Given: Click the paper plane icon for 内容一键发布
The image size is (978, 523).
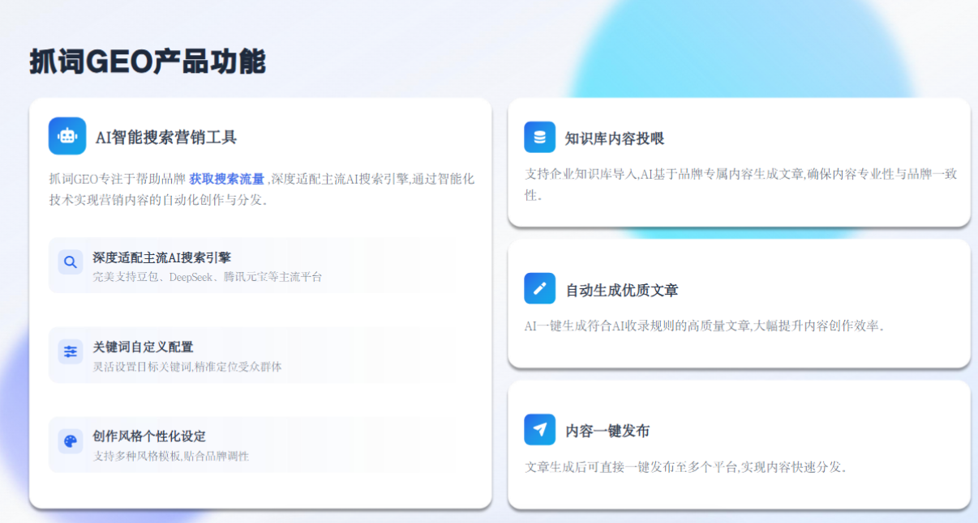Looking at the screenshot, I should click(x=539, y=429).
